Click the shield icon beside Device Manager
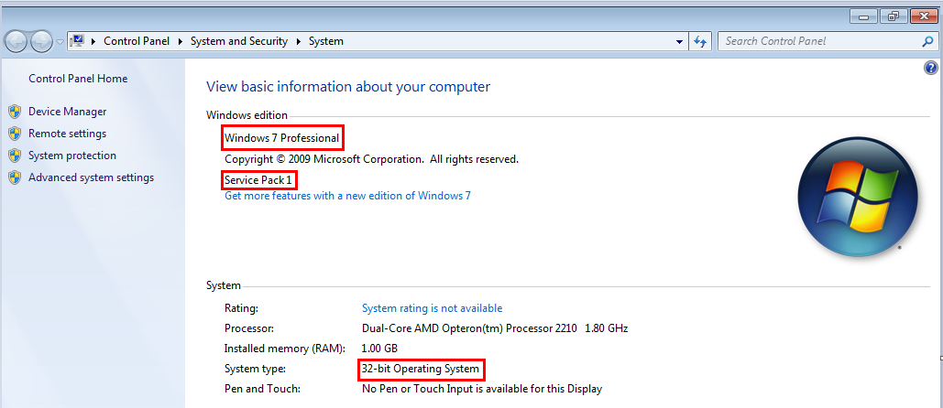 15,112
